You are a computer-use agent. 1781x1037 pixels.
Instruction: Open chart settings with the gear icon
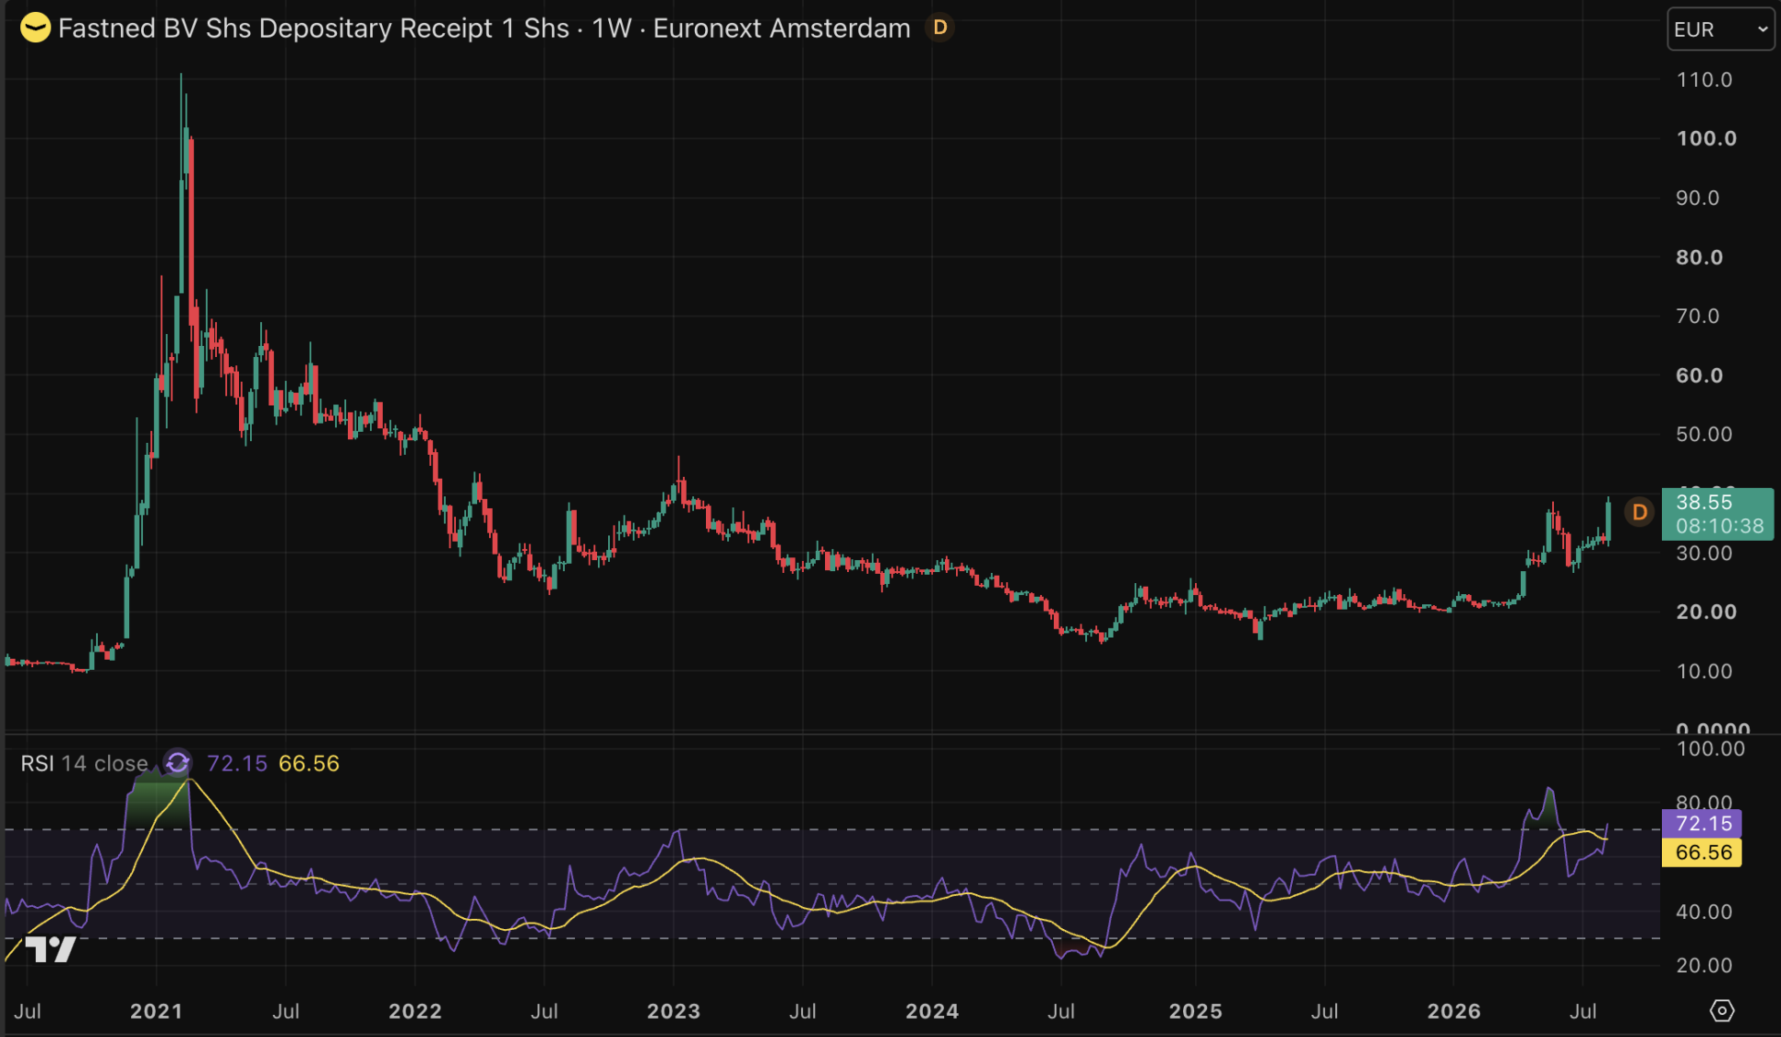[x=1722, y=1011]
